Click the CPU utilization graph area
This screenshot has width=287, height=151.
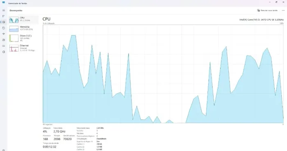[x=163, y=74]
